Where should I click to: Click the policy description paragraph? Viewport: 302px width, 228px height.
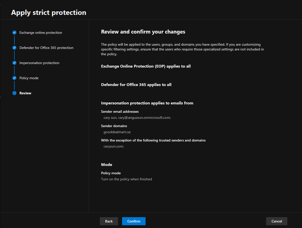pyautogui.click(x=182, y=49)
